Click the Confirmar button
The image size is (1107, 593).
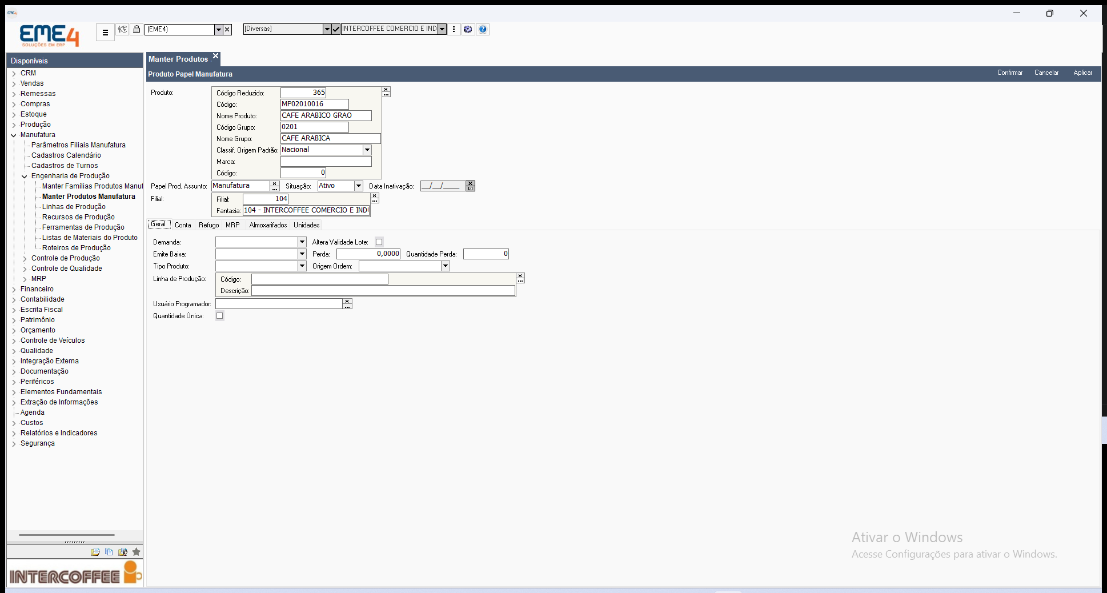(1010, 73)
